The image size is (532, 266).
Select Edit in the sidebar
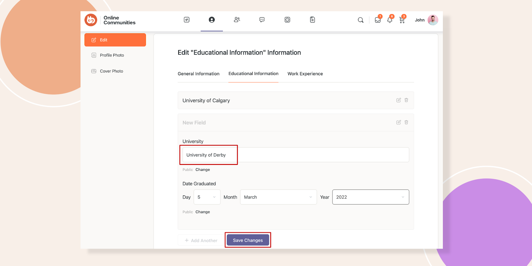pos(115,40)
